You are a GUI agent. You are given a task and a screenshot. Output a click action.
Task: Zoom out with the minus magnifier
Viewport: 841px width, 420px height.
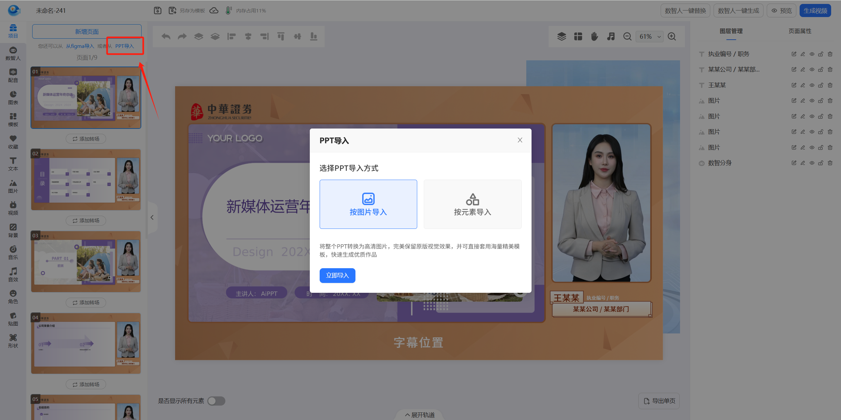click(627, 36)
